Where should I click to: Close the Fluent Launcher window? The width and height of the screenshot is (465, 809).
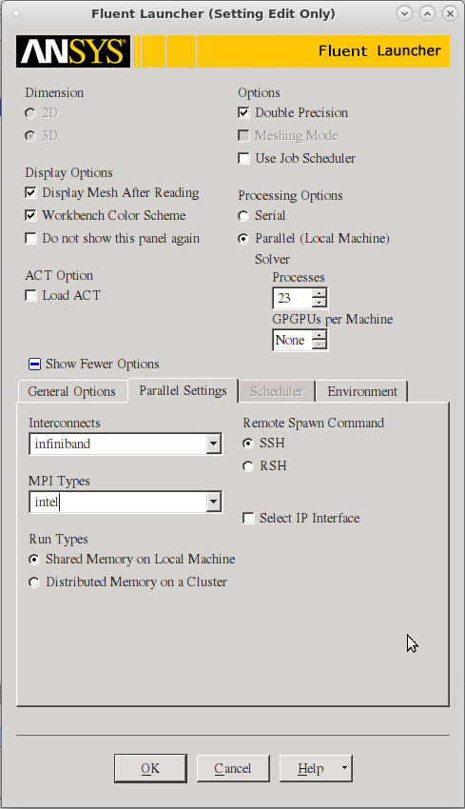pos(450,14)
